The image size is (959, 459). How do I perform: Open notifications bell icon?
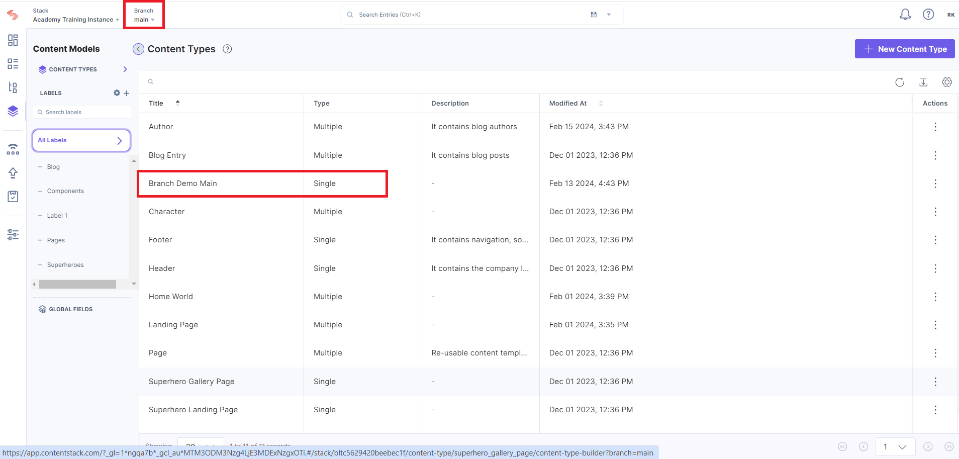pyautogui.click(x=905, y=15)
